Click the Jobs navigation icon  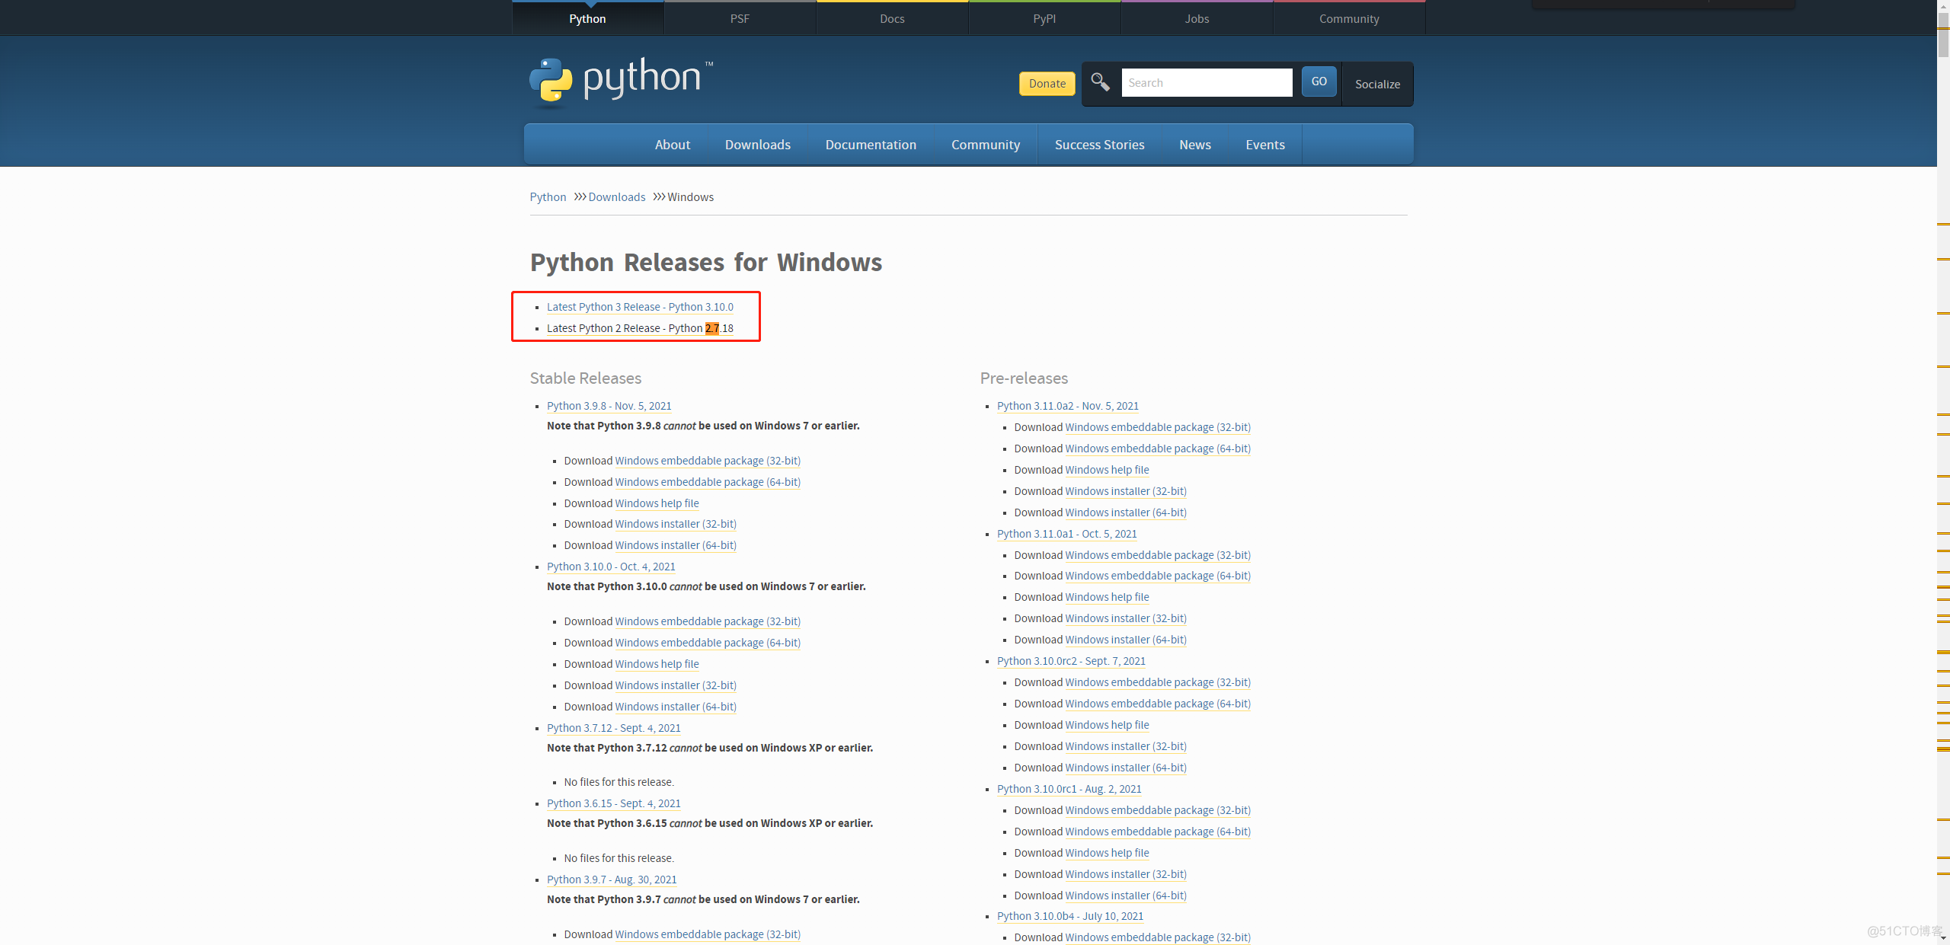coord(1194,18)
